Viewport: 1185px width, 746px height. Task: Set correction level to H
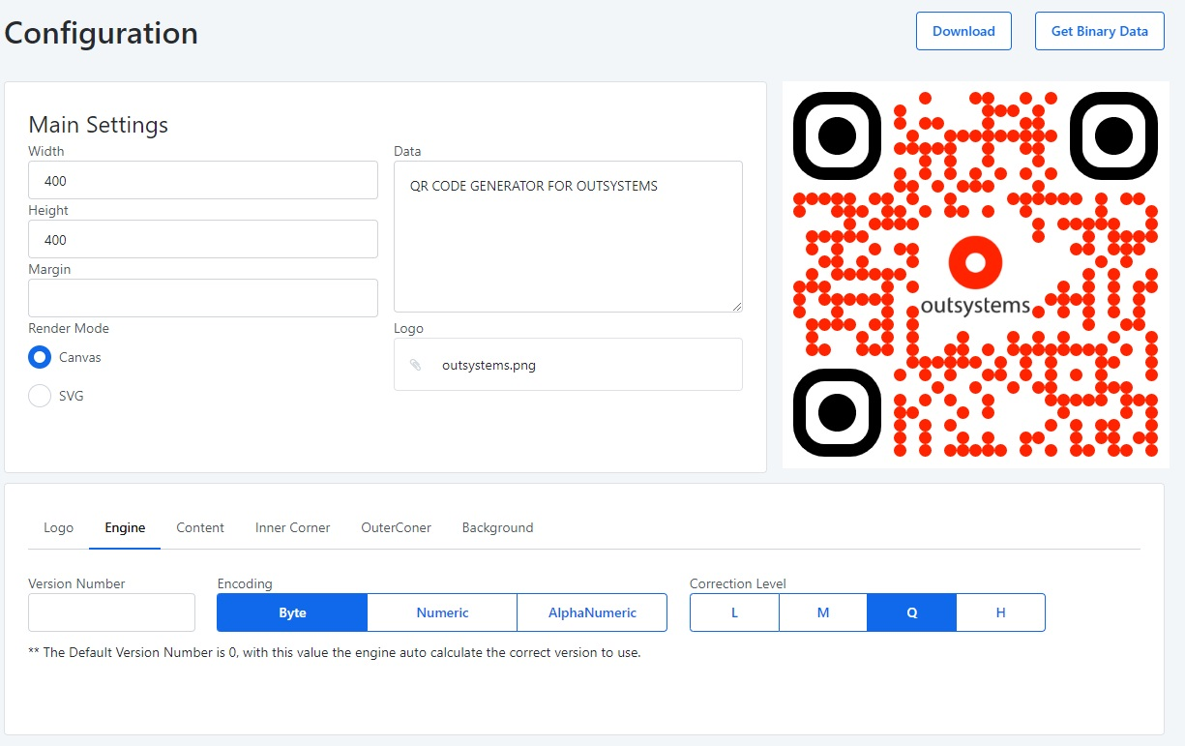tap(1000, 612)
